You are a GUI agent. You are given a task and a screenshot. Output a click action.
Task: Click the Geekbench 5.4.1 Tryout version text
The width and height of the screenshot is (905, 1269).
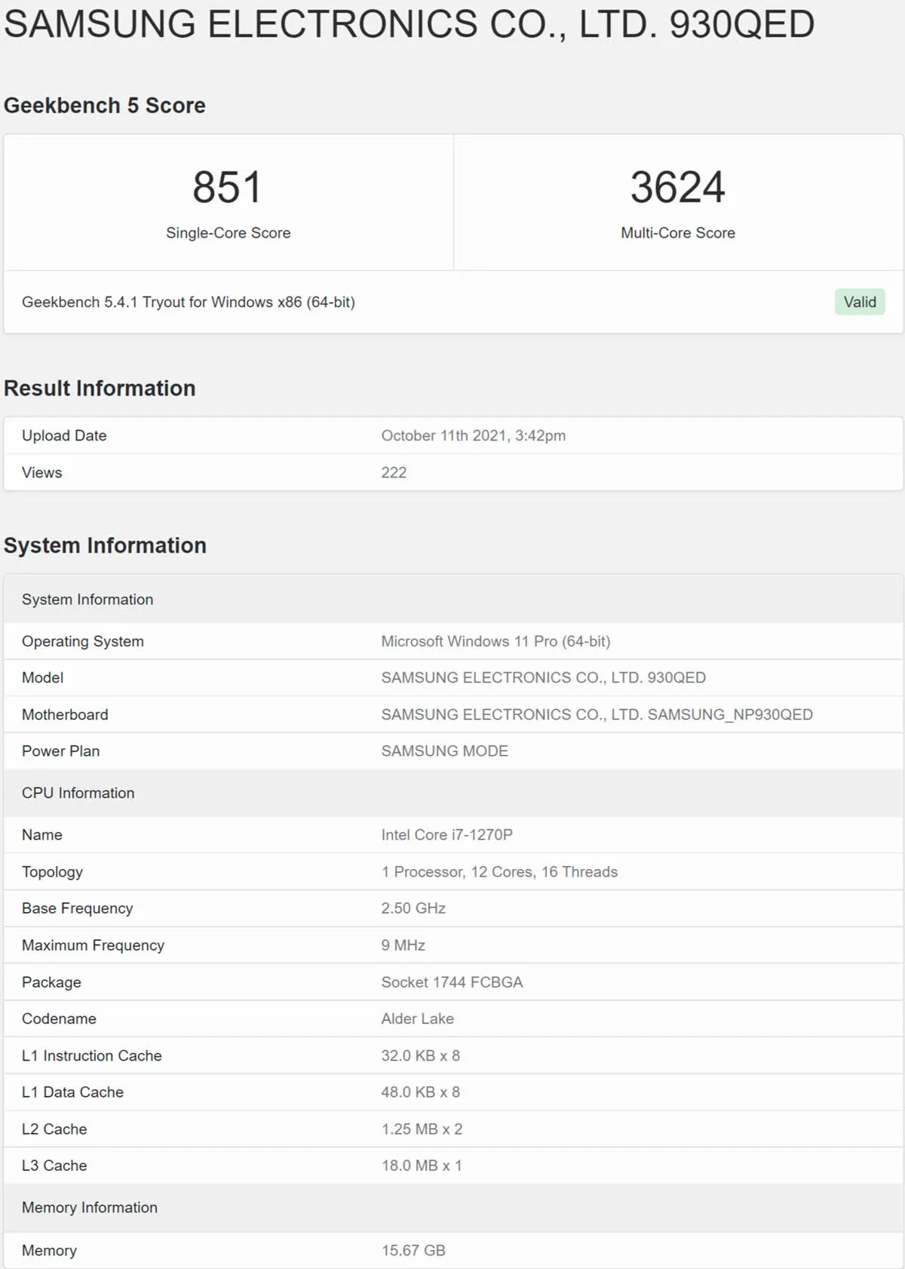coord(189,302)
